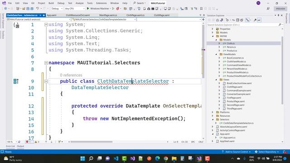The image size is (290, 163).
Task: Open File Explorer folder icon in the taskbar
Action: click(x=174, y=158)
